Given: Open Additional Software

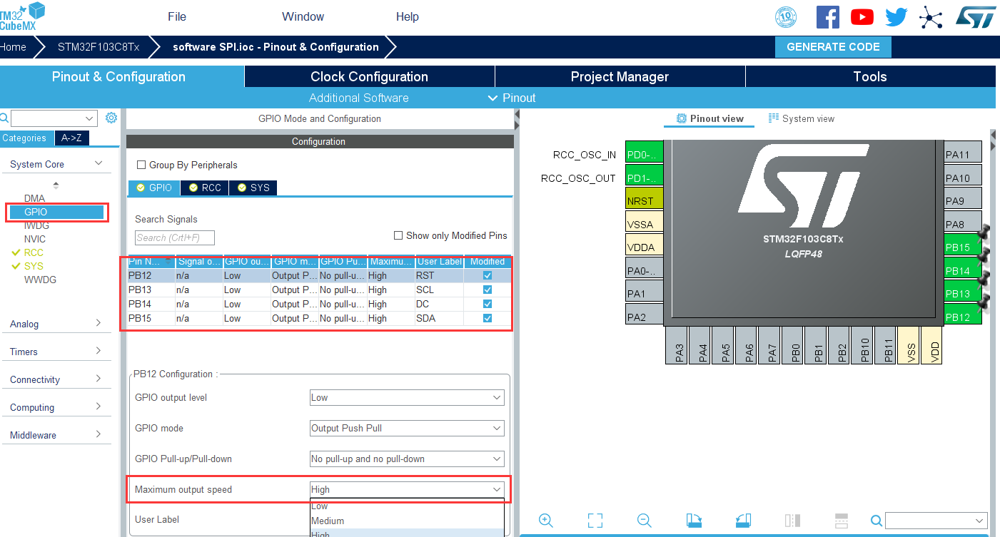Looking at the screenshot, I should pyautogui.click(x=359, y=98).
